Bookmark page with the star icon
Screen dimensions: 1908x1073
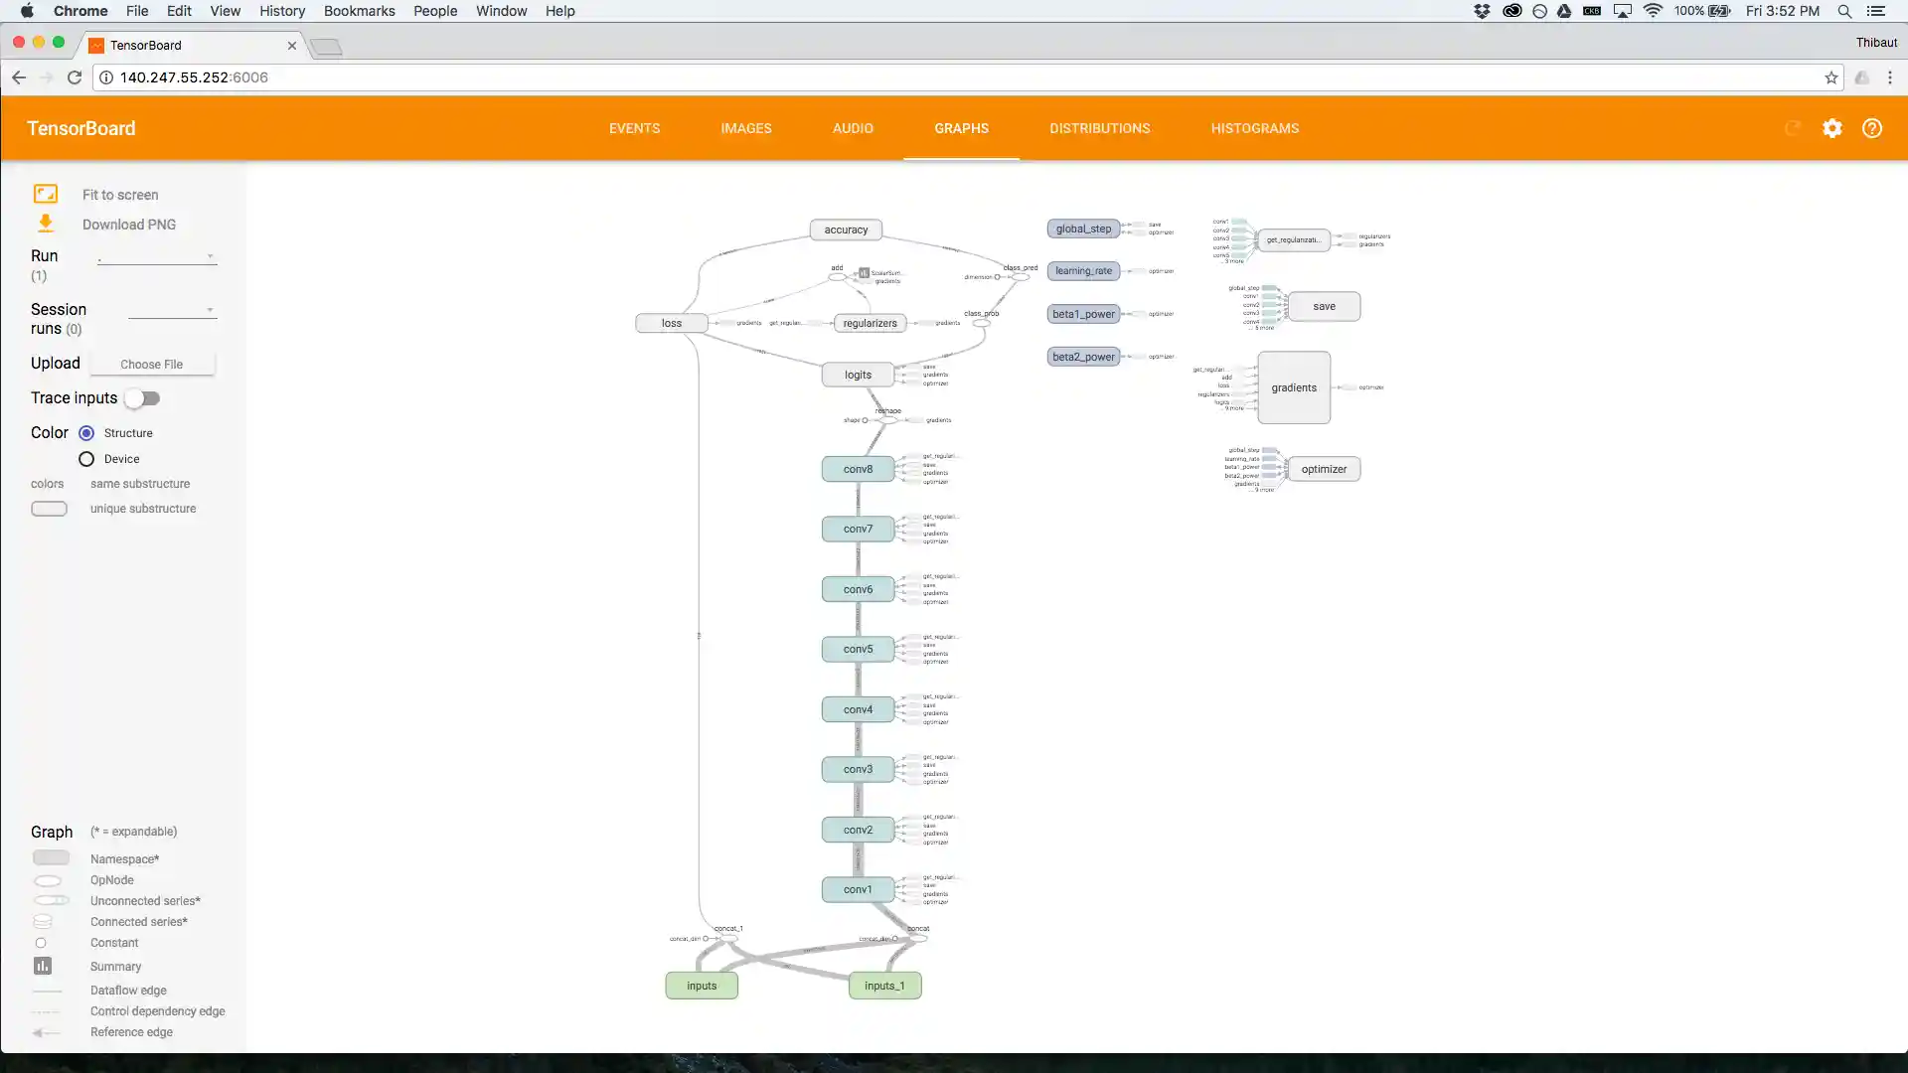pyautogui.click(x=1831, y=77)
